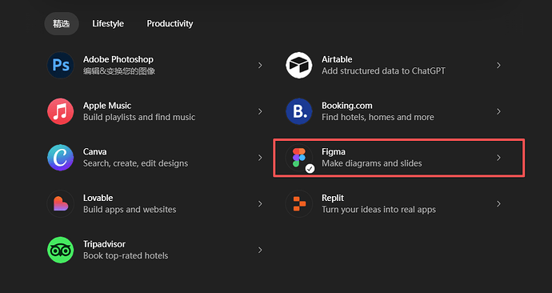Image resolution: width=552 pixels, height=293 pixels.
Task: Open the Lovable heart icon
Action: pos(61,203)
